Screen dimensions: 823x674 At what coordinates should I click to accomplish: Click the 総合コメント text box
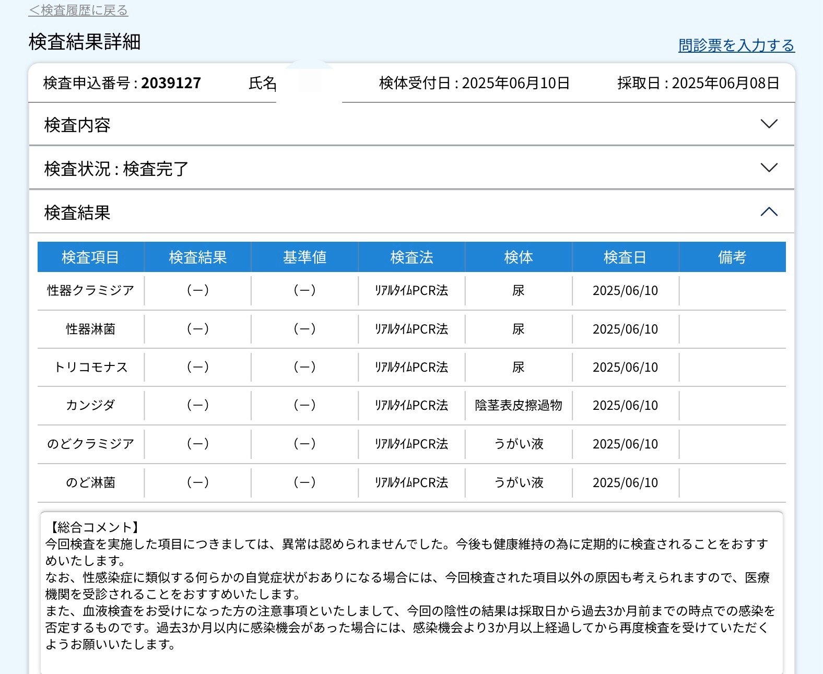(411, 590)
